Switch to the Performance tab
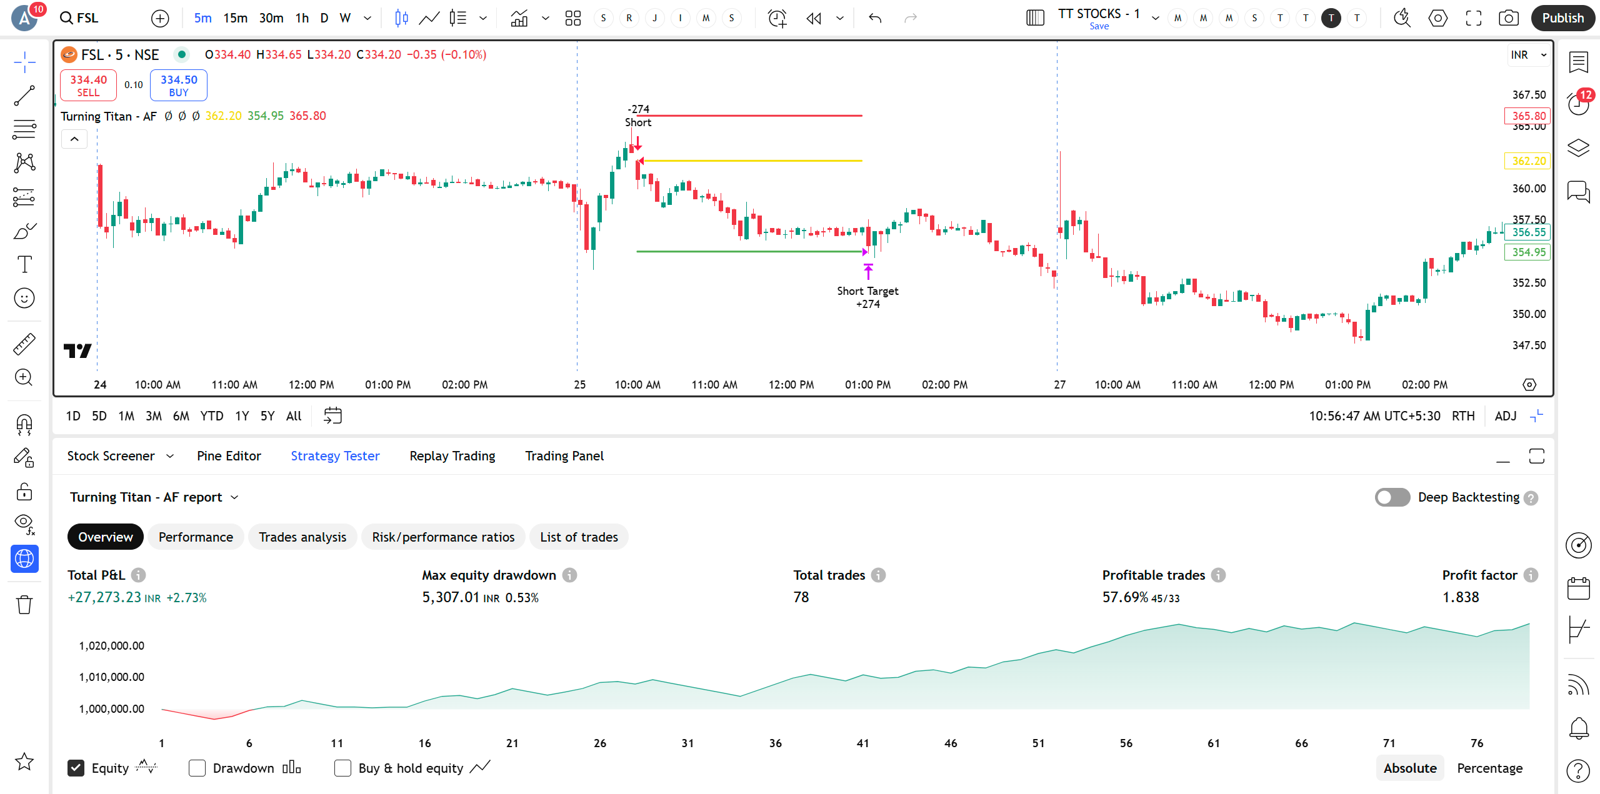The width and height of the screenshot is (1600, 794). (x=196, y=537)
